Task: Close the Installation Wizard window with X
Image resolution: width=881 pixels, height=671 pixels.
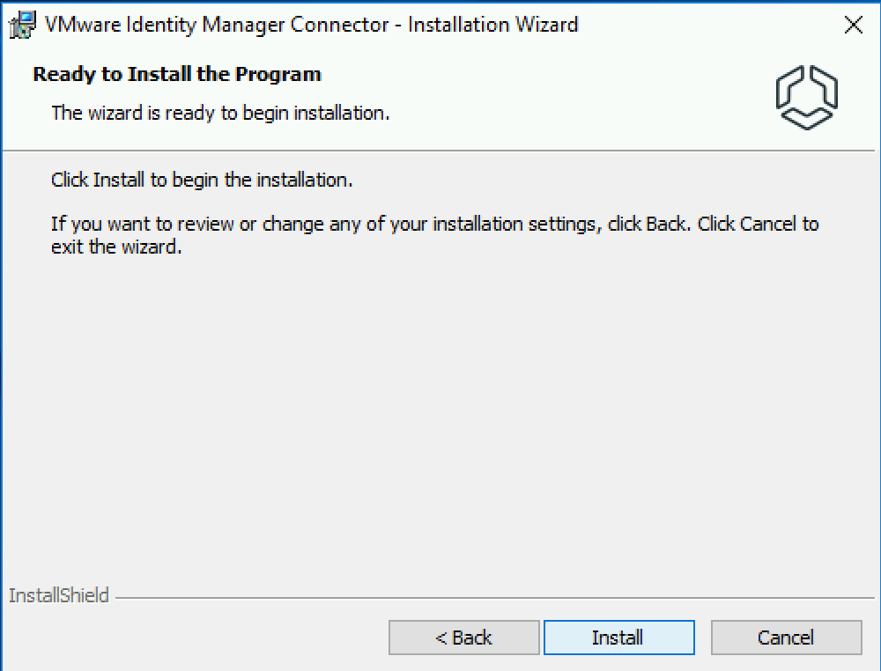Action: click(x=854, y=25)
